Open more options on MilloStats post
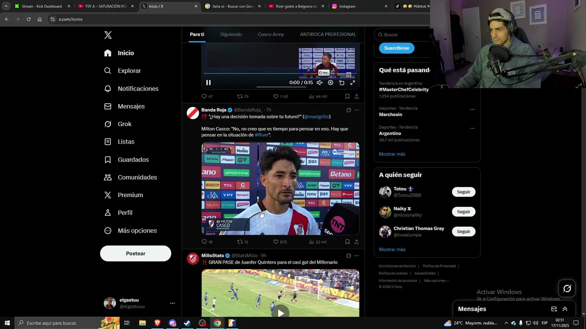 pos(357,255)
